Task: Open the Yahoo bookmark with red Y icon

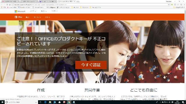Action: 12,8
